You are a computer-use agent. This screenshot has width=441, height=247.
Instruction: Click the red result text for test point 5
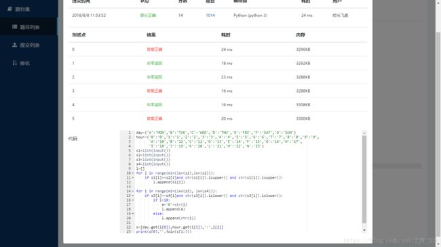(155, 118)
